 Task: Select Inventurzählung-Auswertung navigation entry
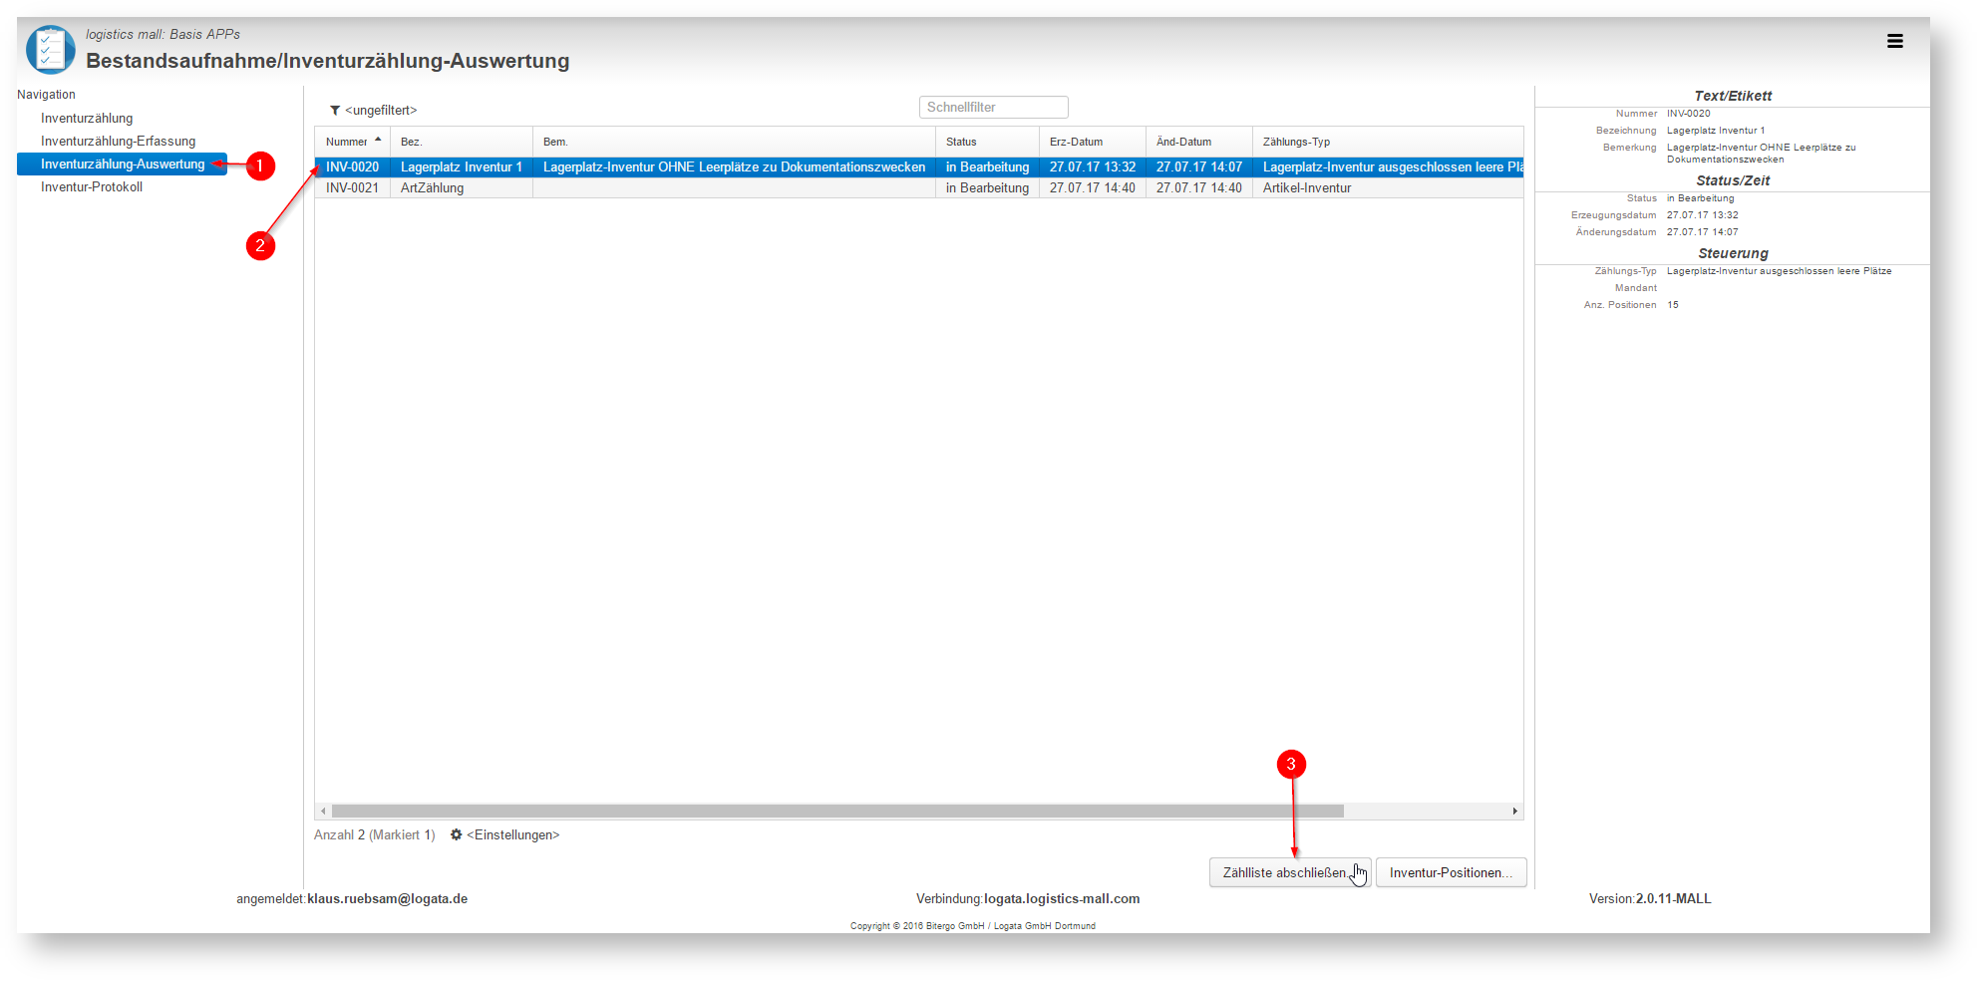pyautogui.click(x=122, y=164)
